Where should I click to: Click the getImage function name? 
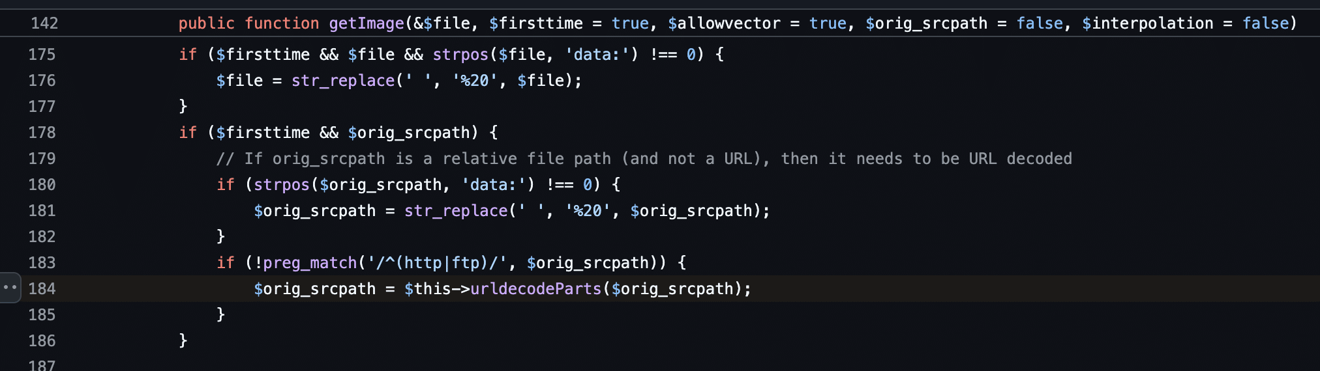[367, 23]
